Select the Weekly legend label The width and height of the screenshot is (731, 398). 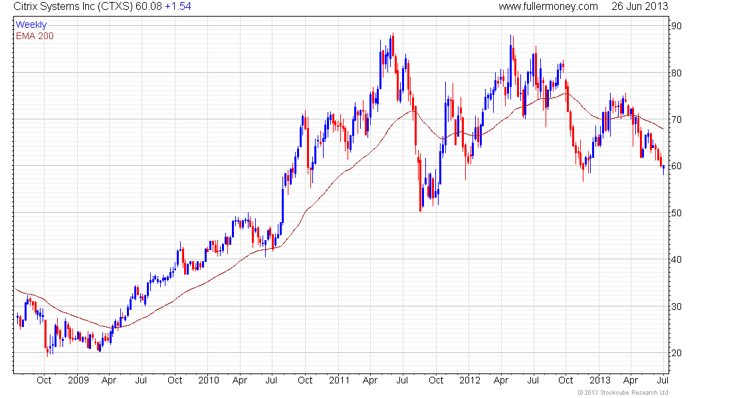pyautogui.click(x=31, y=25)
